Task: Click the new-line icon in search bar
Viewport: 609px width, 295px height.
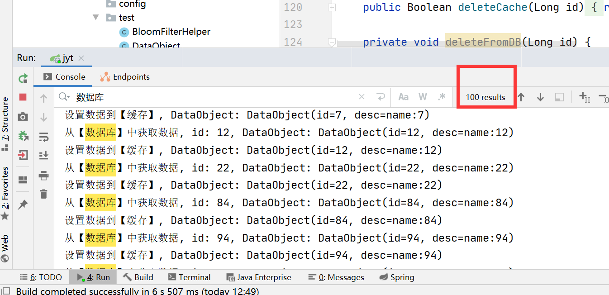Action: [381, 97]
